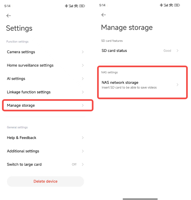
Task: View SD card status
Action: pos(114,50)
